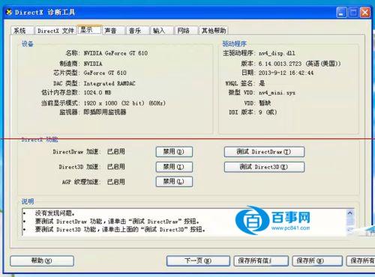Select note line about testing Direct3D

120,229
